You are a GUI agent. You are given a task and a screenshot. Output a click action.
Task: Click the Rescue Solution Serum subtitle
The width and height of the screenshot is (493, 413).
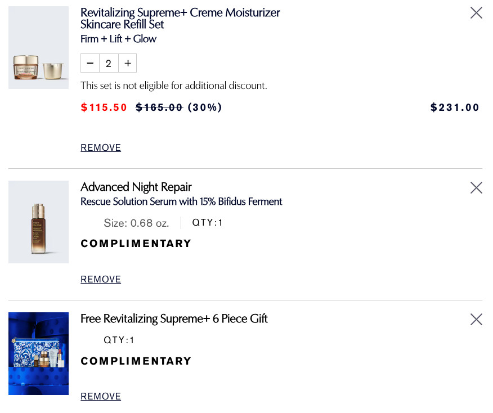[181, 201]
